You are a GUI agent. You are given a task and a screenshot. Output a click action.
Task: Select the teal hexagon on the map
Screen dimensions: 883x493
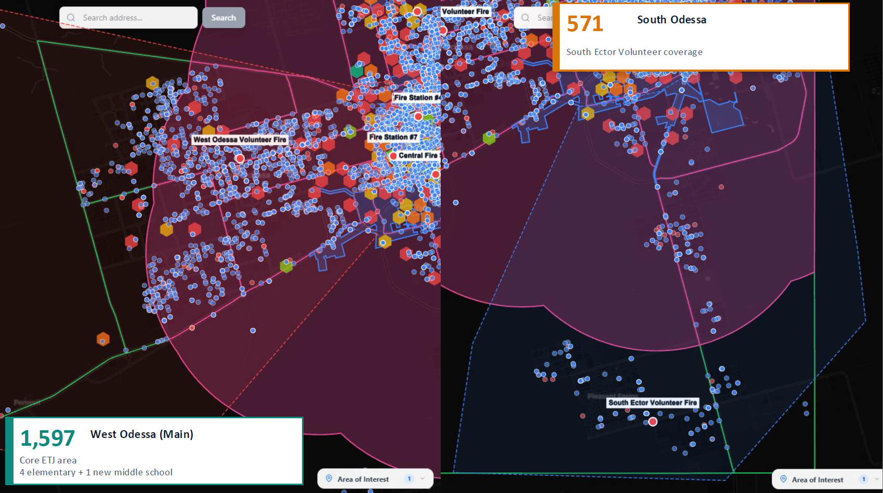[357, 71]
